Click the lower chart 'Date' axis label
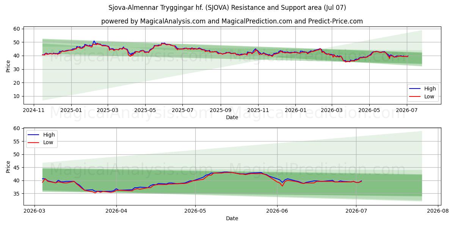This screenshot has height=227, width=455. (x=232, y=218)
